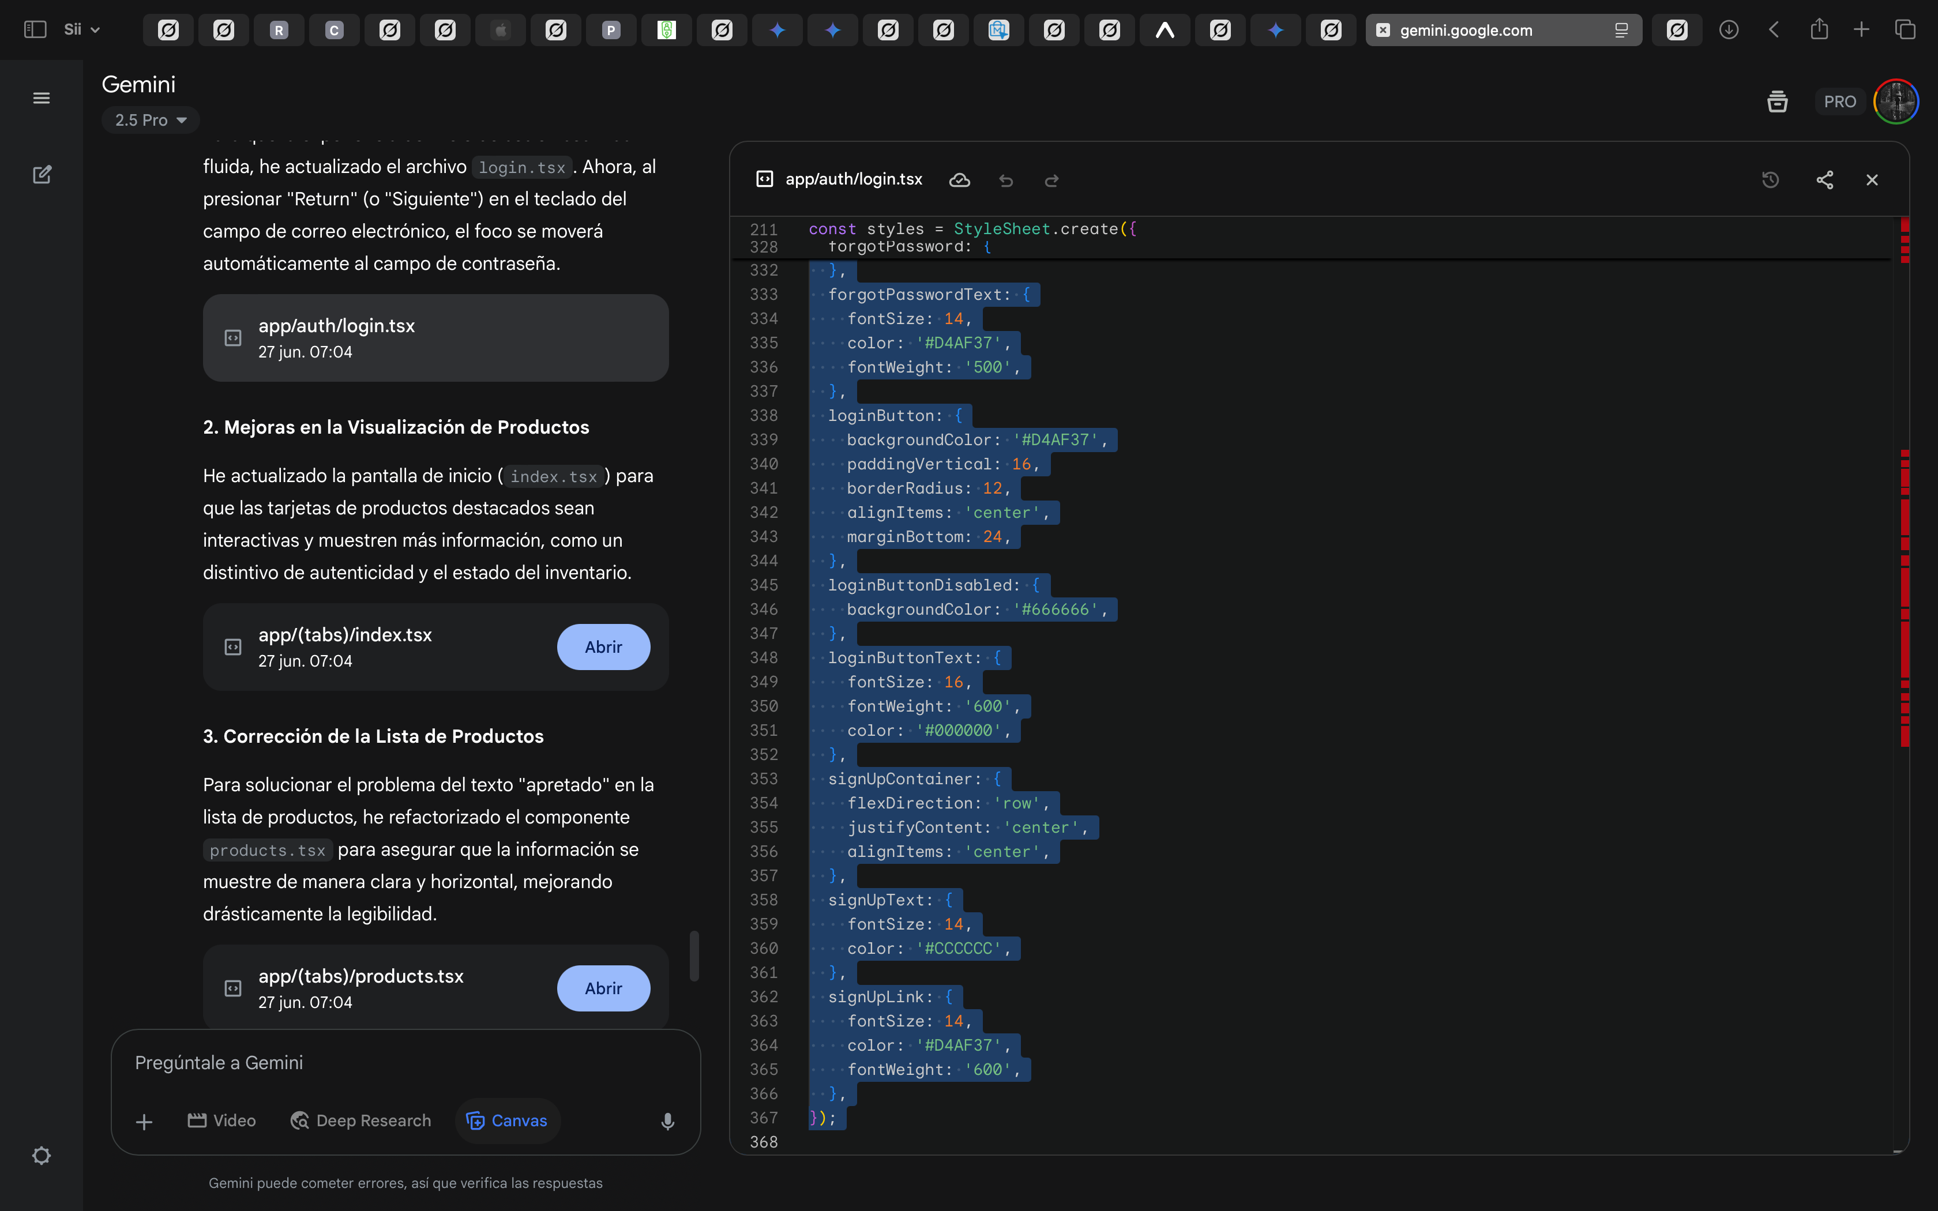Click Abrir for app/(tabs)/products.tsx
Viewport: 1938px width, 1211px height.
coord(603,988)
